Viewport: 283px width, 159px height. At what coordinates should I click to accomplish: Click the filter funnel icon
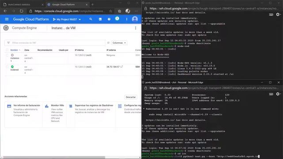8,43
